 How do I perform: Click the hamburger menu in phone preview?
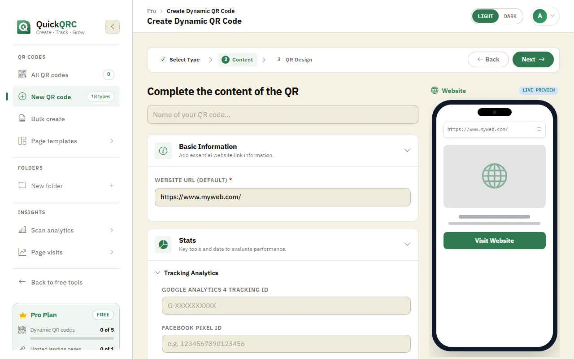point(539,129)
